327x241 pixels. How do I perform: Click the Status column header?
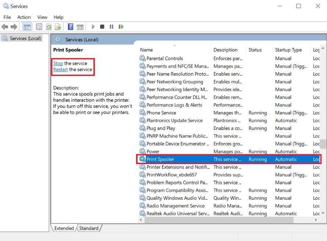(255, 50)
